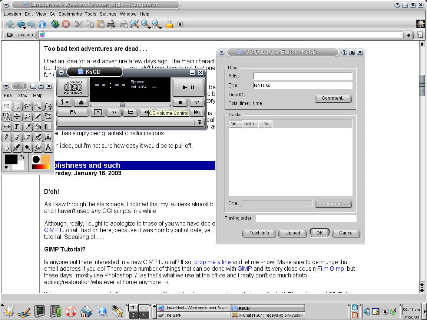The width and height of the screenshot is (427, 320).
Task: Select the Flip tool in GIMP toolbox
Action: pyautogui.click(x=7, y=127)
